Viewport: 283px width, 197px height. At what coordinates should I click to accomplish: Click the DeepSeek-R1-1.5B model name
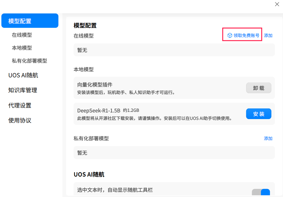pyautogui.click(x=99, y=110)
